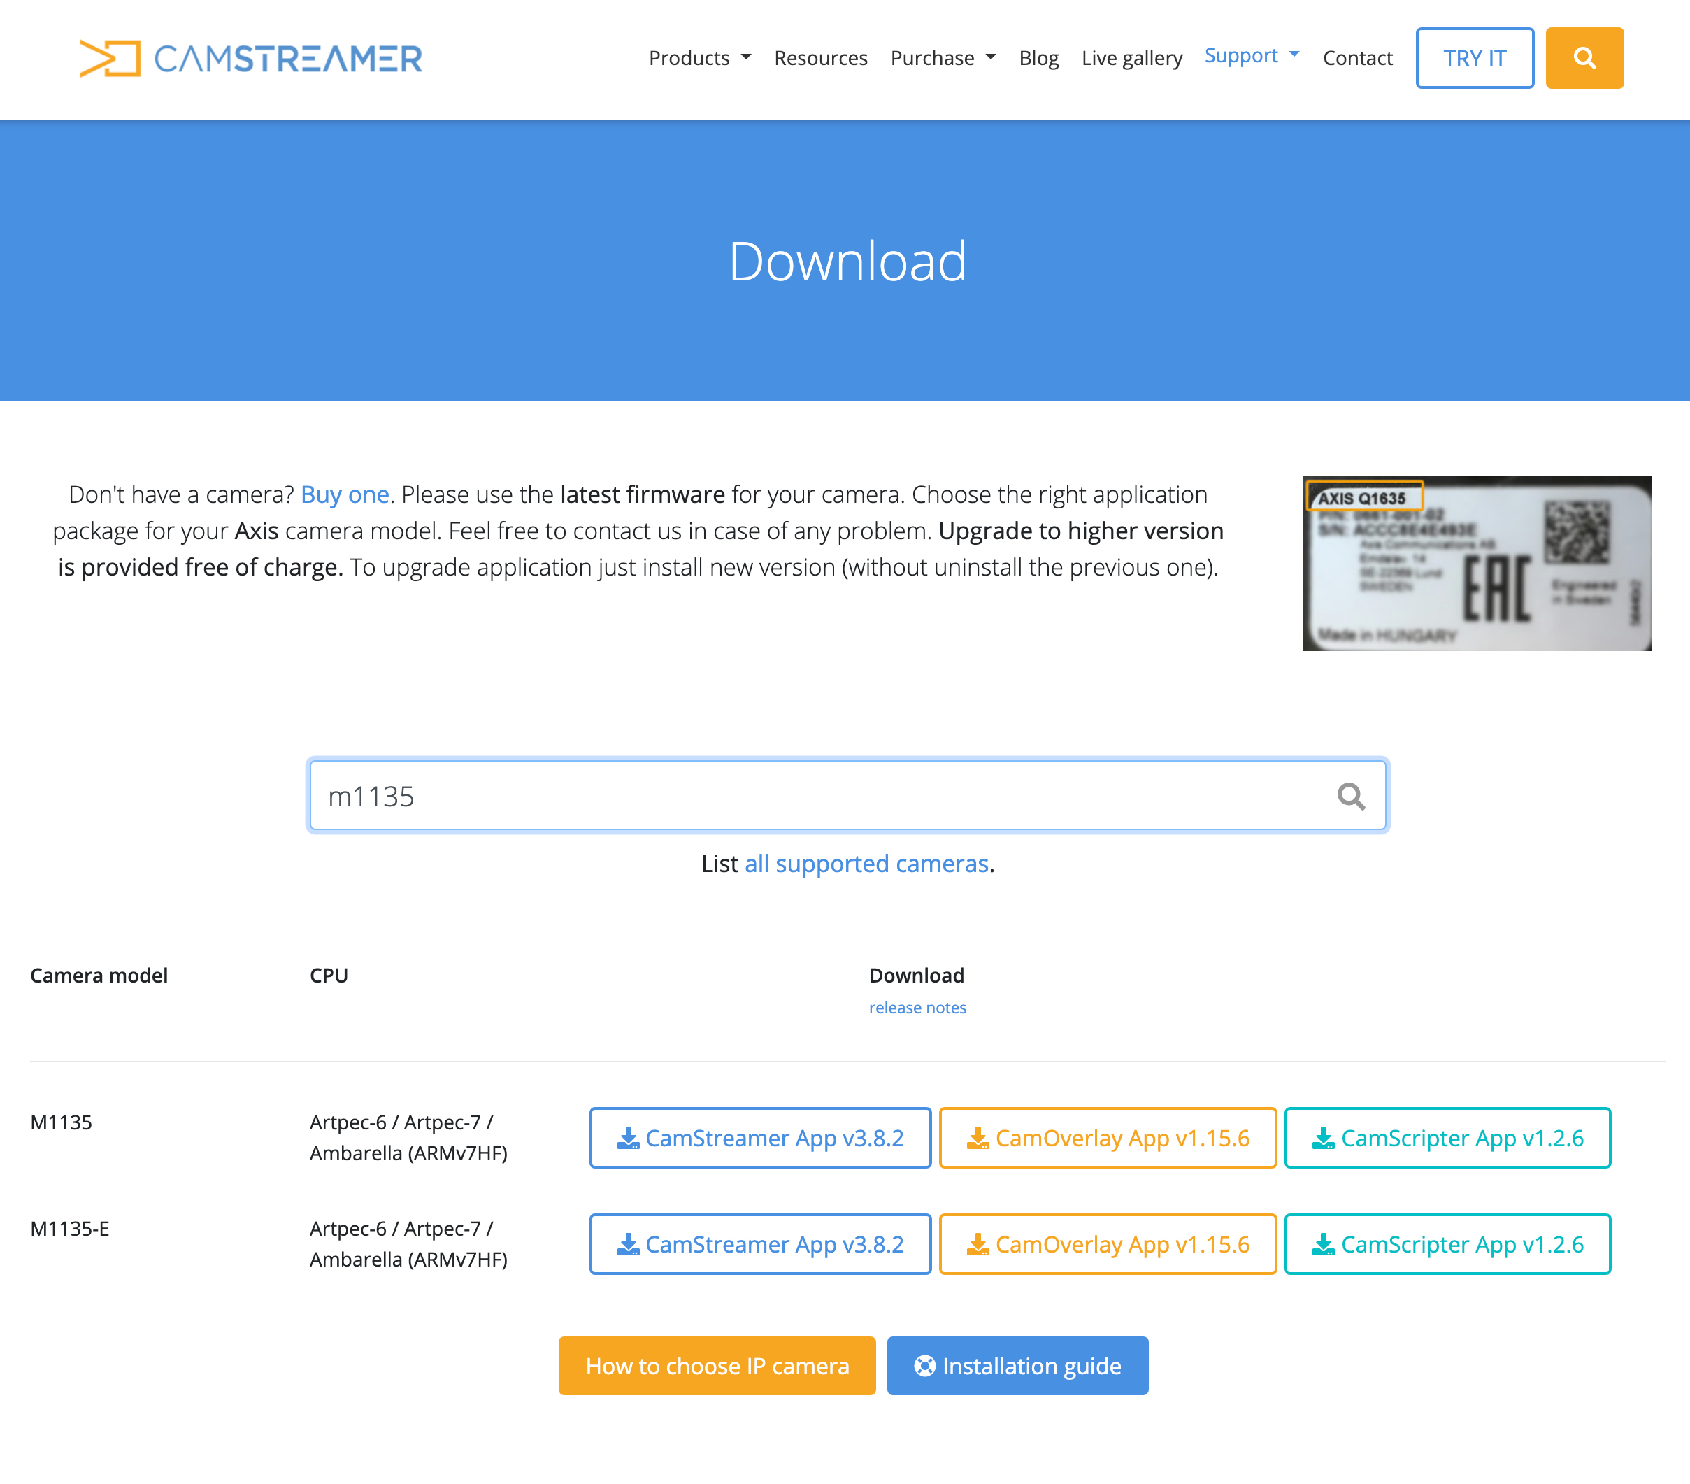Click the release notes link below Download
Viewport: 1690px width, 1484px height.
(917, 1006)
